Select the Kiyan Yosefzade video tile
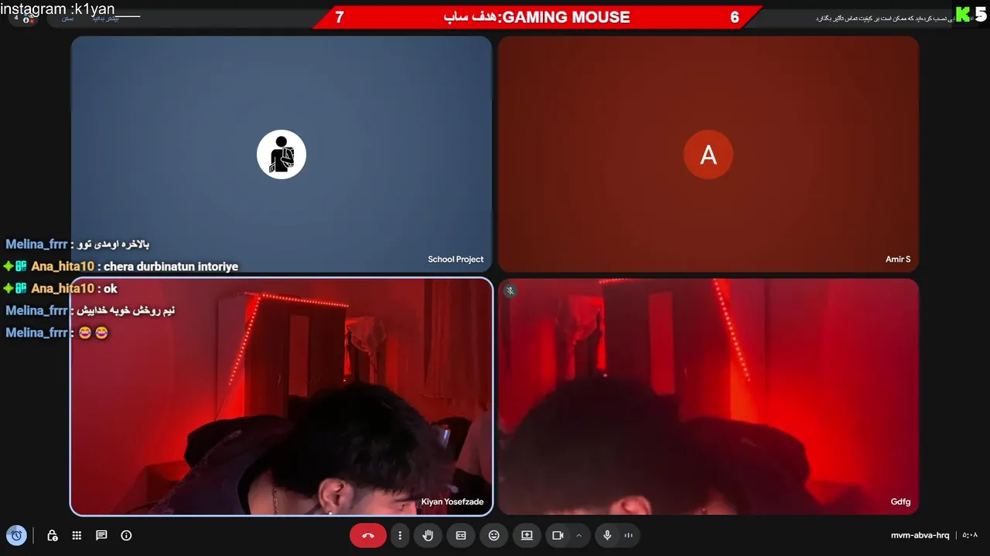This screenshot has width=990, height=556. [282, 396]
